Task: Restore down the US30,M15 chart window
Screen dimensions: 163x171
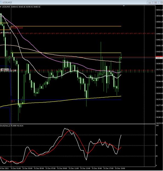Action: (x=156, y=2)
